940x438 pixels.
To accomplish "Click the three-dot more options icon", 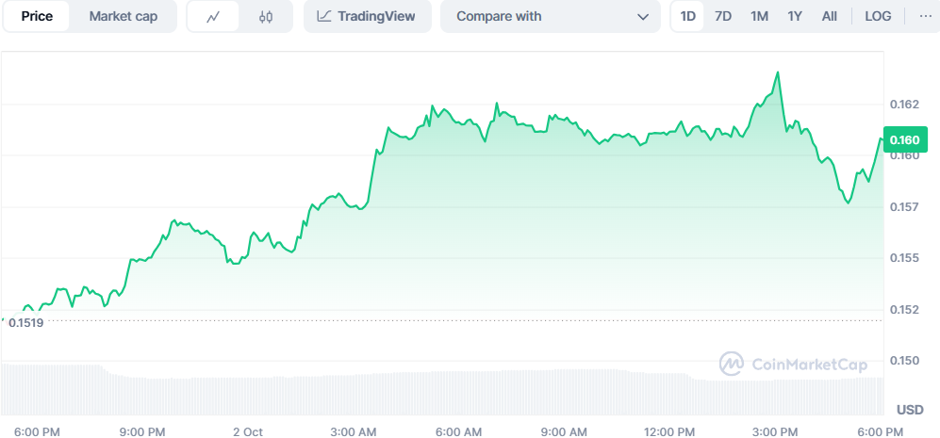I will coord(923,17).
